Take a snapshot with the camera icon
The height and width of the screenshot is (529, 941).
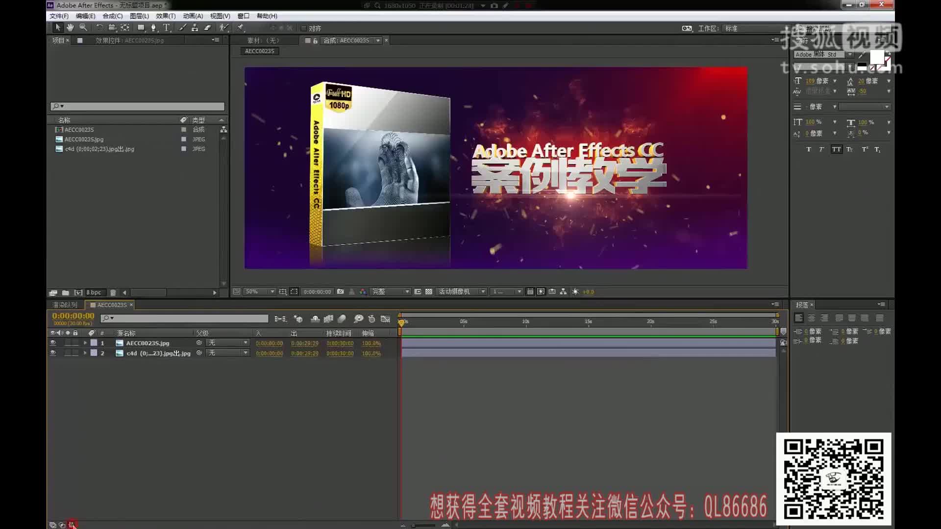click(340, 291)
